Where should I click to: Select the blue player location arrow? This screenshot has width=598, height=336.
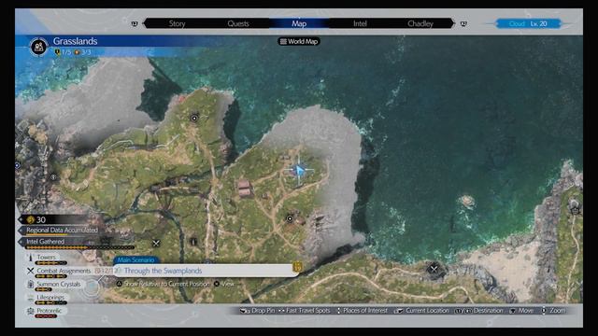point(300,170)
